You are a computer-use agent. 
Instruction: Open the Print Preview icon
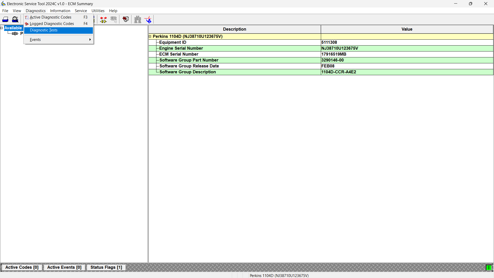pyautogui.click(x=15, y=20)
